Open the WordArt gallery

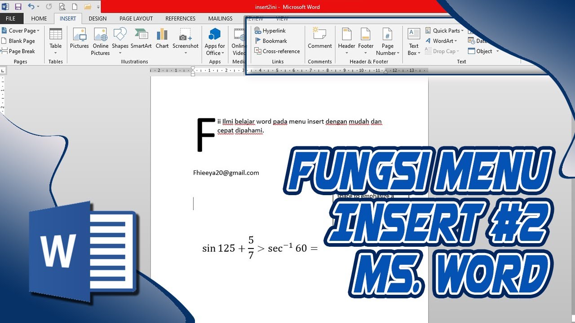click(441, 41)
